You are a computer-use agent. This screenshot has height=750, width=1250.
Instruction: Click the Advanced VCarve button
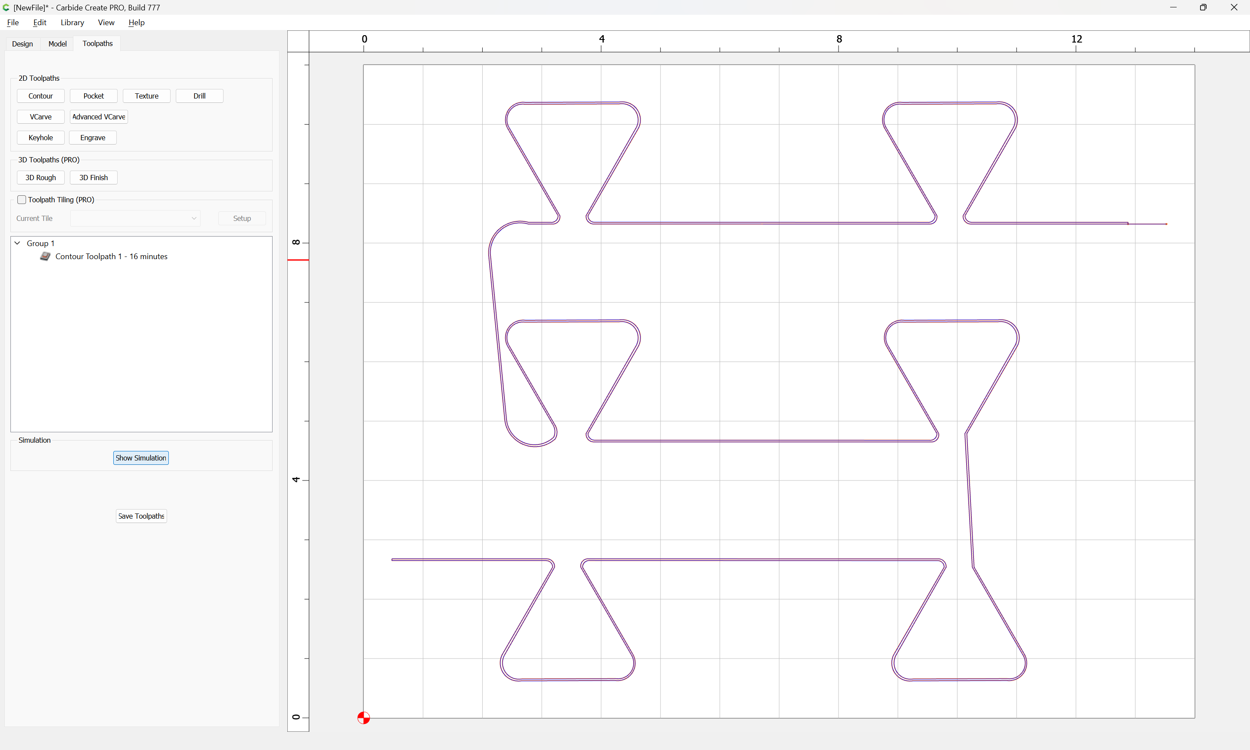[x=99, y=117]
